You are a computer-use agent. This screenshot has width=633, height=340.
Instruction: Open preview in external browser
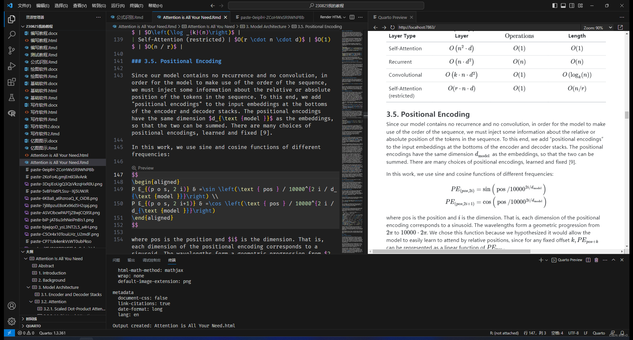(x=620, y=27)
